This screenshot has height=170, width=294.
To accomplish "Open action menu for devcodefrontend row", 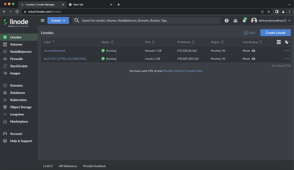I will point(287,51).
